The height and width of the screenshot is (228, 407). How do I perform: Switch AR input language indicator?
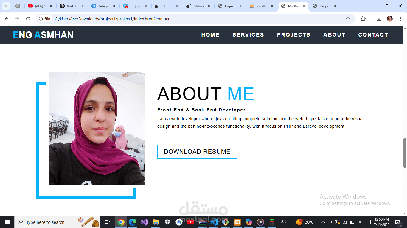click(283, 221)
